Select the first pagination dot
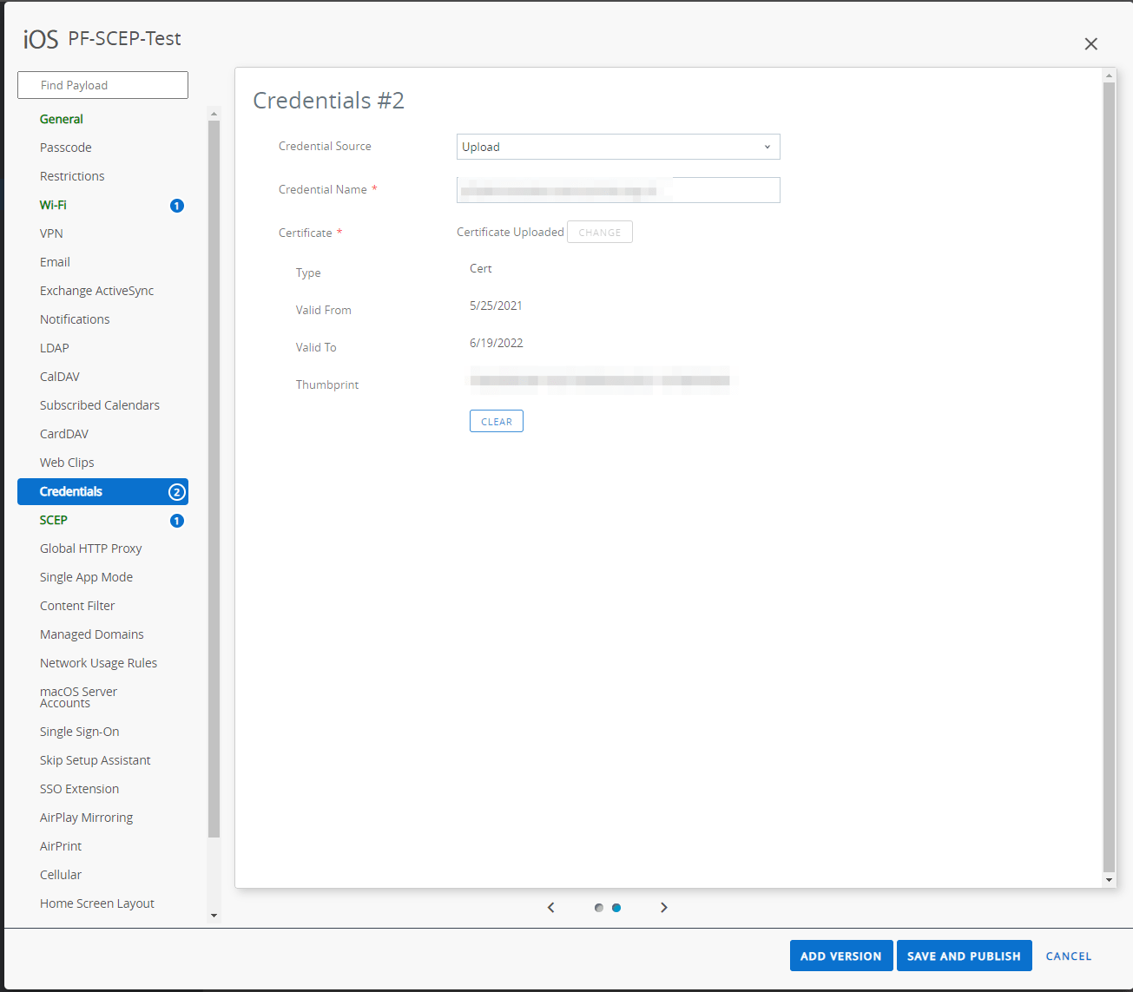Image resolution: width=1133 pixels, height=992 pixels. pos(598,907)
